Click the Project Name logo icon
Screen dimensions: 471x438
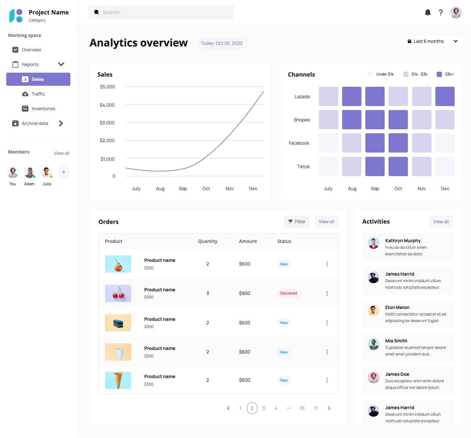(16, 15)
